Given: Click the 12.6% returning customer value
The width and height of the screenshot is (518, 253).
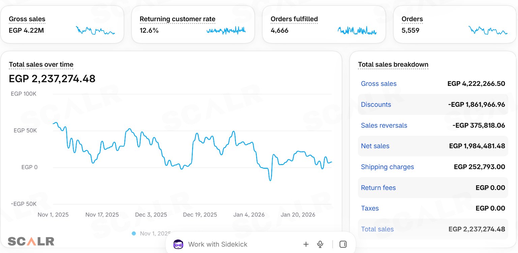Looking at the screenshot, I should [149, 31].
